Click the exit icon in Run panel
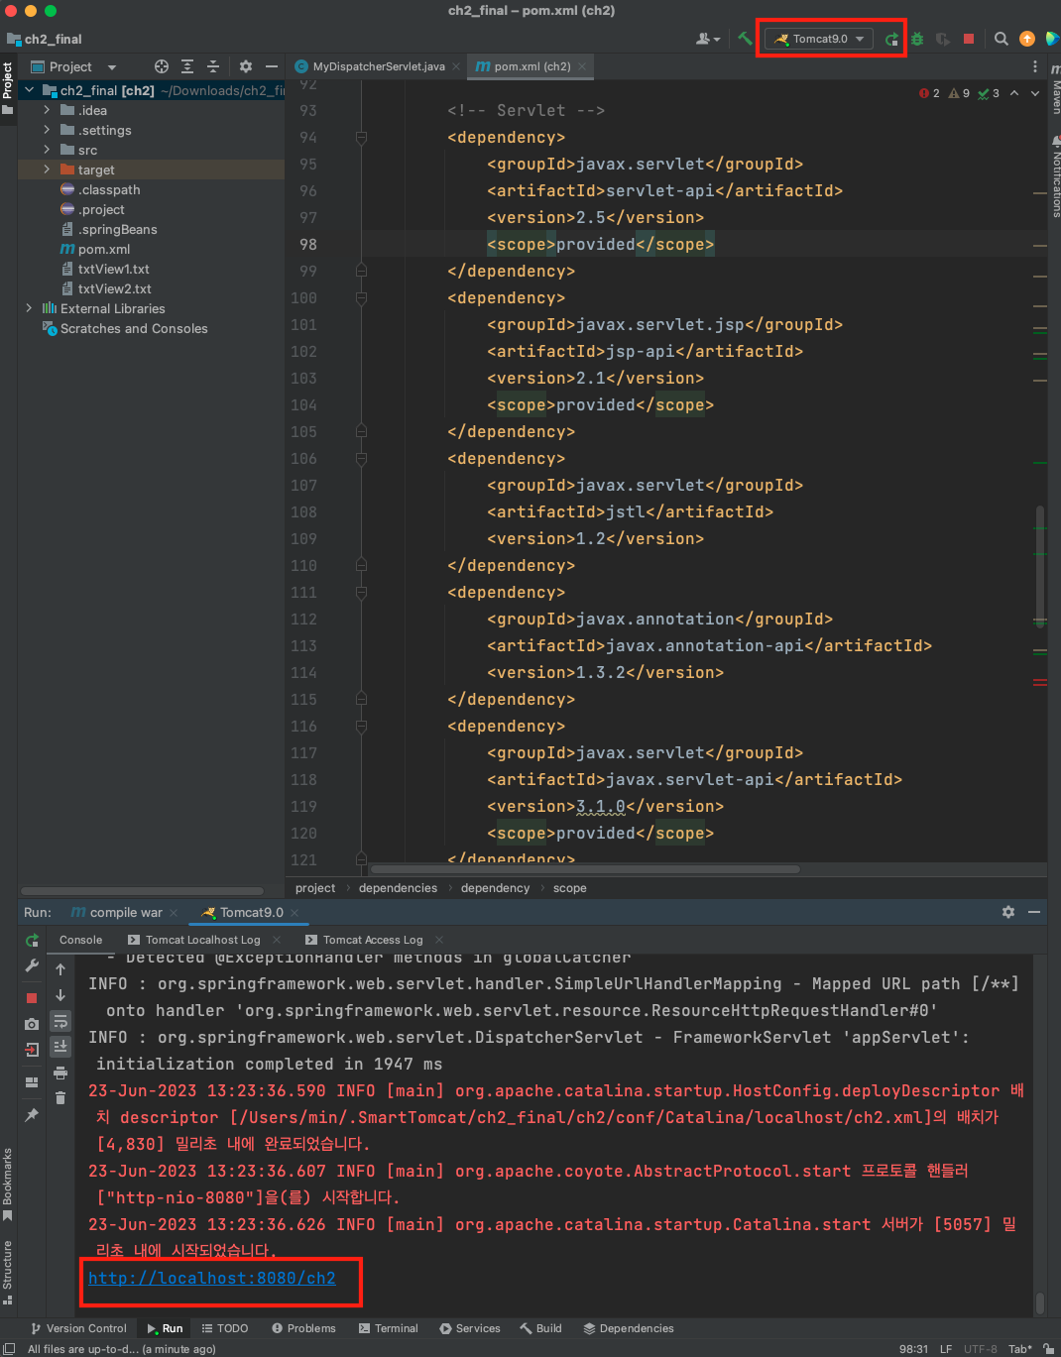Screen dimensions: 1061x1357 [x=32, y=1050]
